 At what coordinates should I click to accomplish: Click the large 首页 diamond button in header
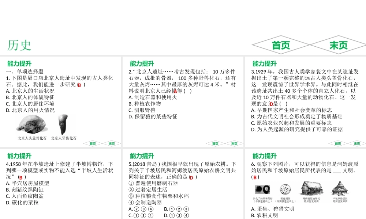pos(281,45)
